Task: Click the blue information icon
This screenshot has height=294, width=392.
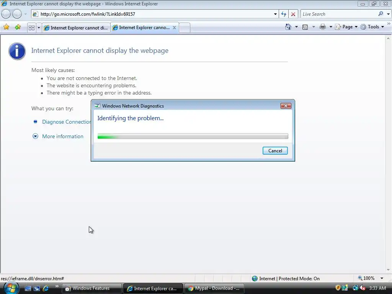Action: pyautogui.click(x=17, y=51)
